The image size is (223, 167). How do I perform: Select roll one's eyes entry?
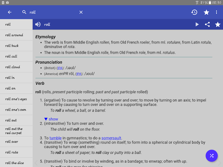pyautogui.click(x=16, y=99)
